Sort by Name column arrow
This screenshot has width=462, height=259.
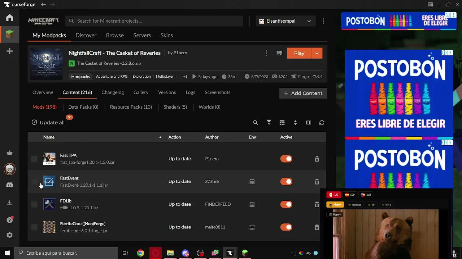(x=160, y=137)
